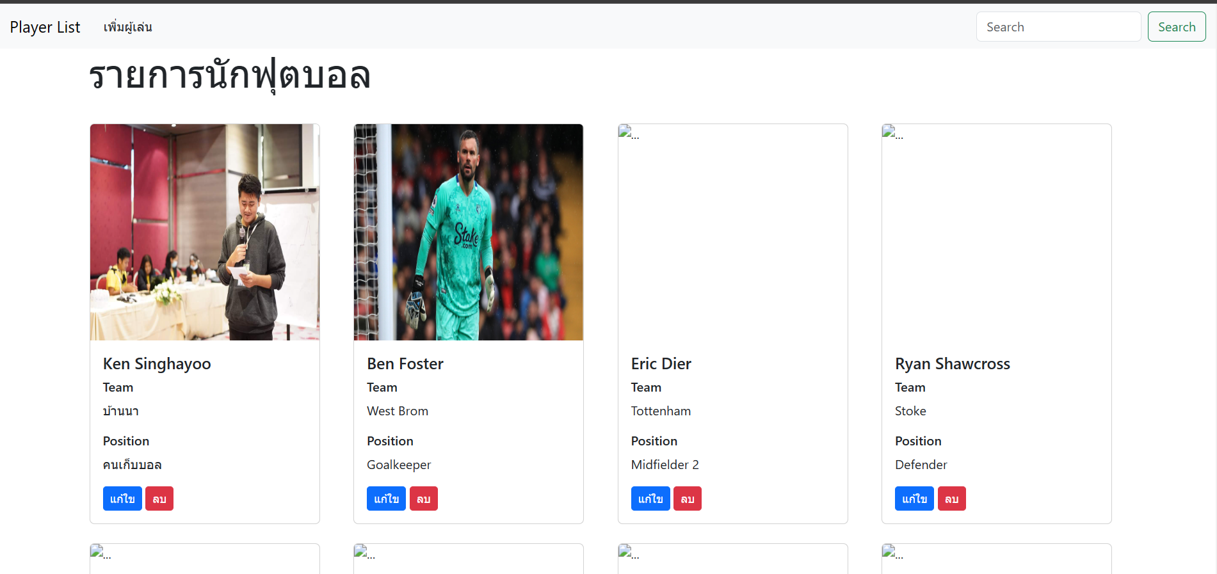Viewport: 1217px width, 574px height.
Task: Click Ken Singhayoo's photo thumbnail
Action: (205, 232)
